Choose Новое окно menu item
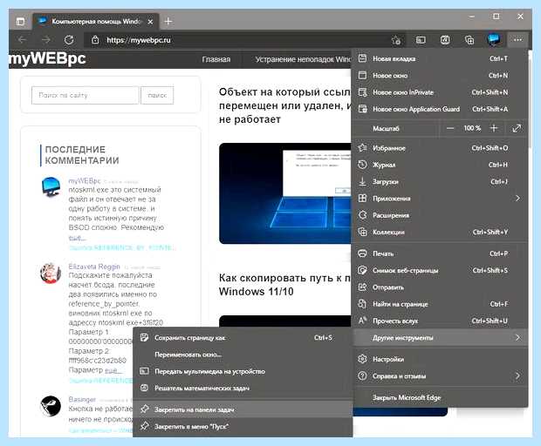The width and height of the screenshot is (541, 446). point(439,76)
